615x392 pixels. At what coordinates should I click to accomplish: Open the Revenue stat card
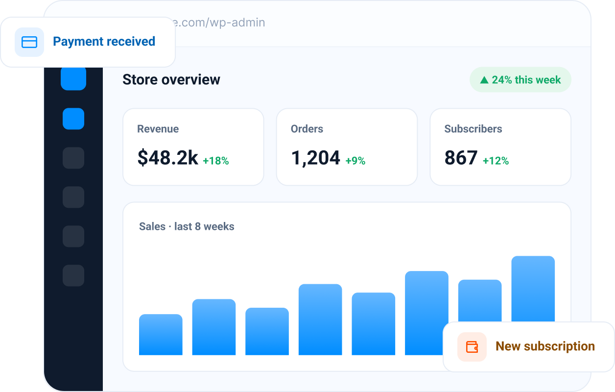tap(193, 147)
